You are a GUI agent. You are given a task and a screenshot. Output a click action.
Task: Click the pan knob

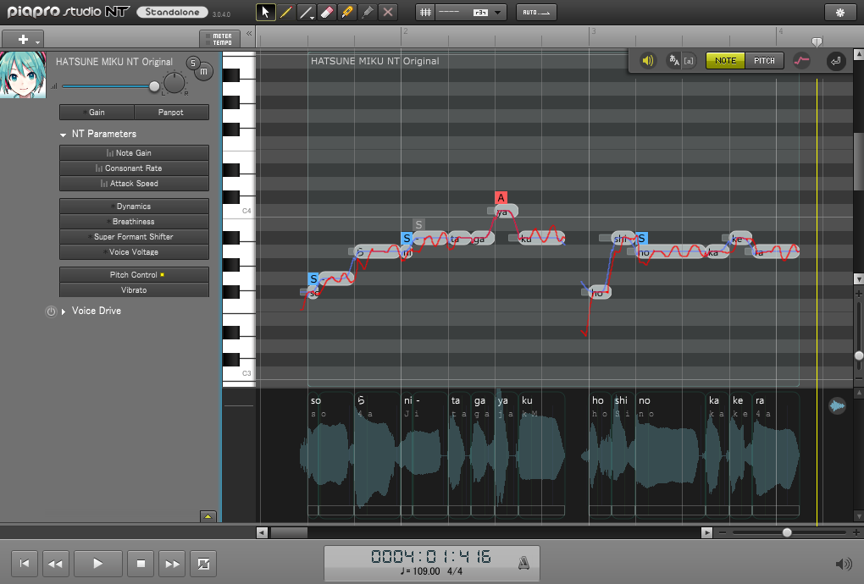(174, 83)
